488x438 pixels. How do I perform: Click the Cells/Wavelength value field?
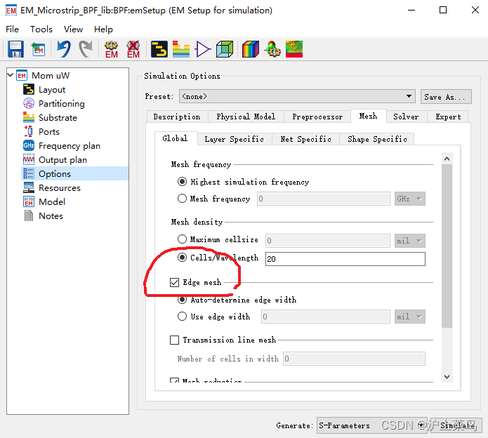(x=345, y=259)
